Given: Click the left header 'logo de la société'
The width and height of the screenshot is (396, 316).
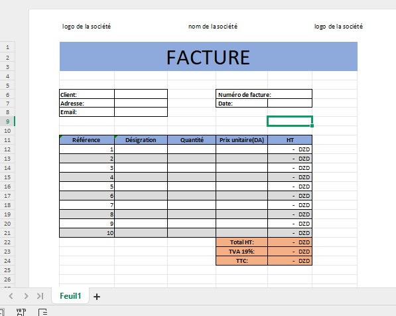Looking at the screenshot, I should click(x=86, y=27).
